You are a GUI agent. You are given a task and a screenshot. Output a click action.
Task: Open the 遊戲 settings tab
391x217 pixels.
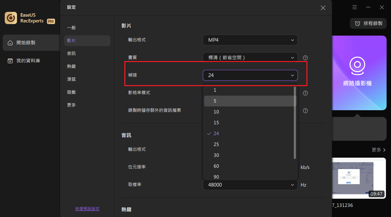point(71,92)
